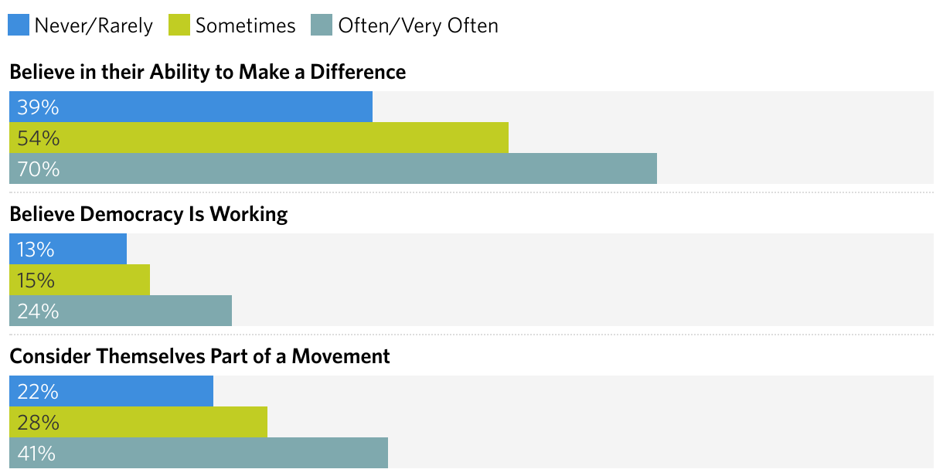943x476 pixels.
Task: Click the 41% value label
Action: click(36, 453)
